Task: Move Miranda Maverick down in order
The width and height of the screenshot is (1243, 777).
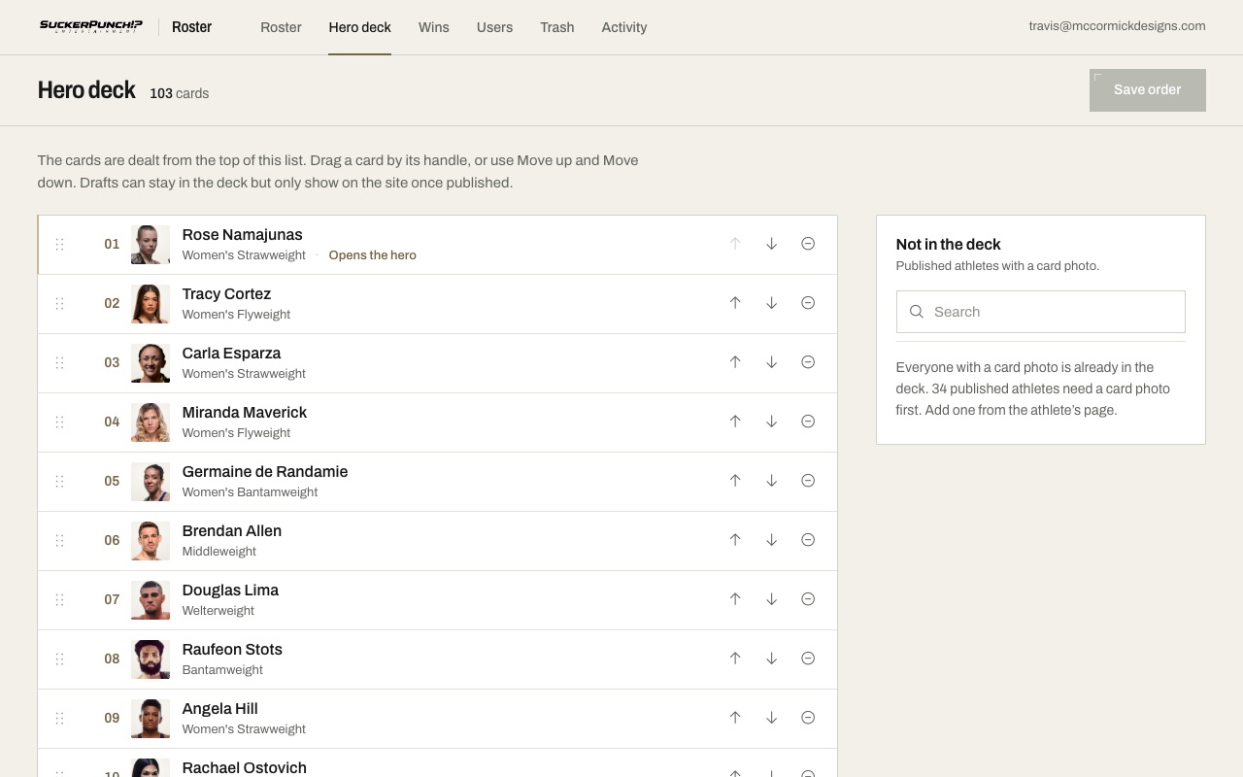Action: [771, 422]
